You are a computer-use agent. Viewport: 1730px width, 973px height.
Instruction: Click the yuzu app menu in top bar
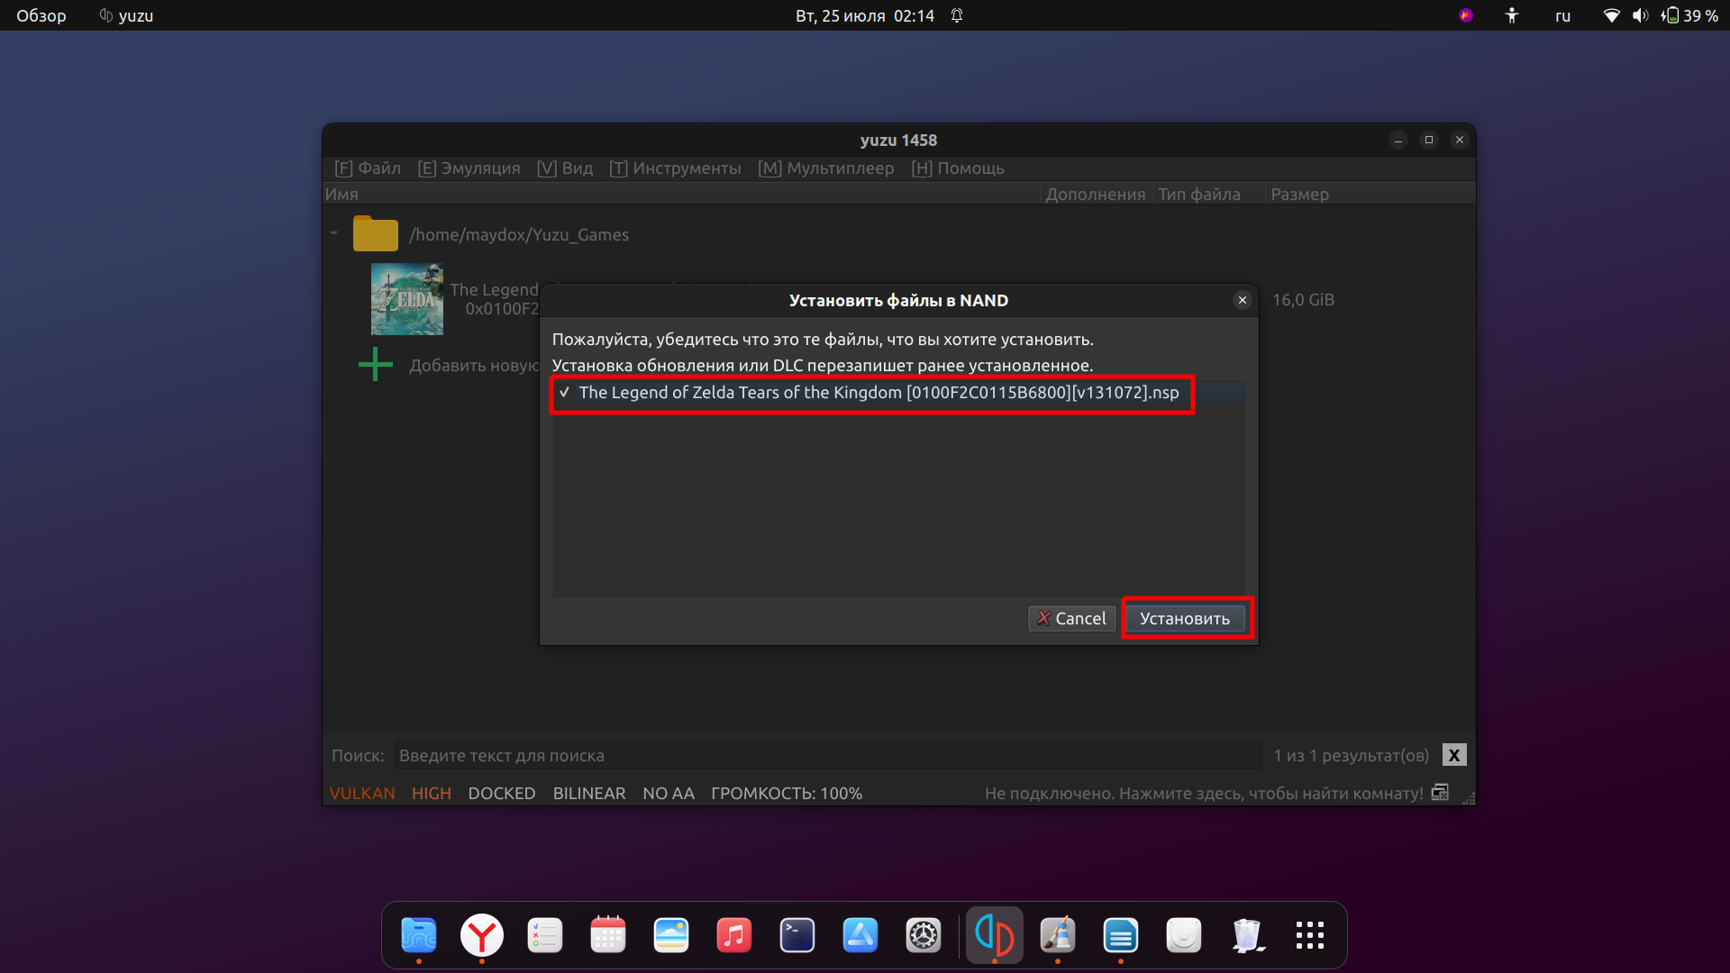(126, 15)
